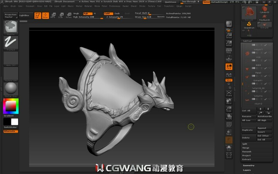This screenshot has width=278, height=174.
Task: Toggle Transp transparency mode
Action: point(229,132)
